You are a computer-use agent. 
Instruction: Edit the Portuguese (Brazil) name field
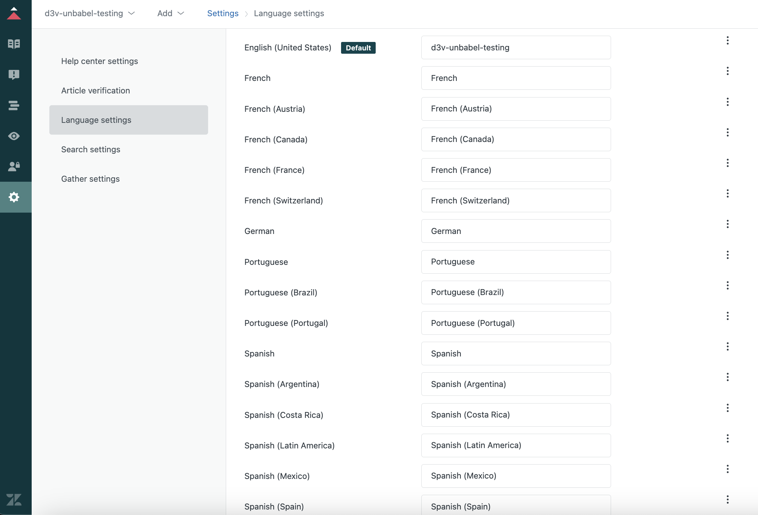pyautogui.click(x=516, y=292)
